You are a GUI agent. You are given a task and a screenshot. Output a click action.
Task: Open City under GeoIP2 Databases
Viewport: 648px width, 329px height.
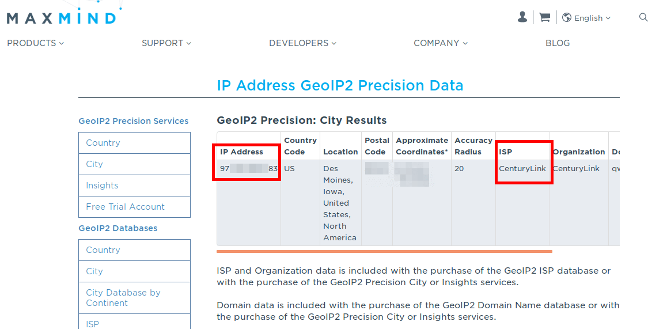(x=134, y=271)
